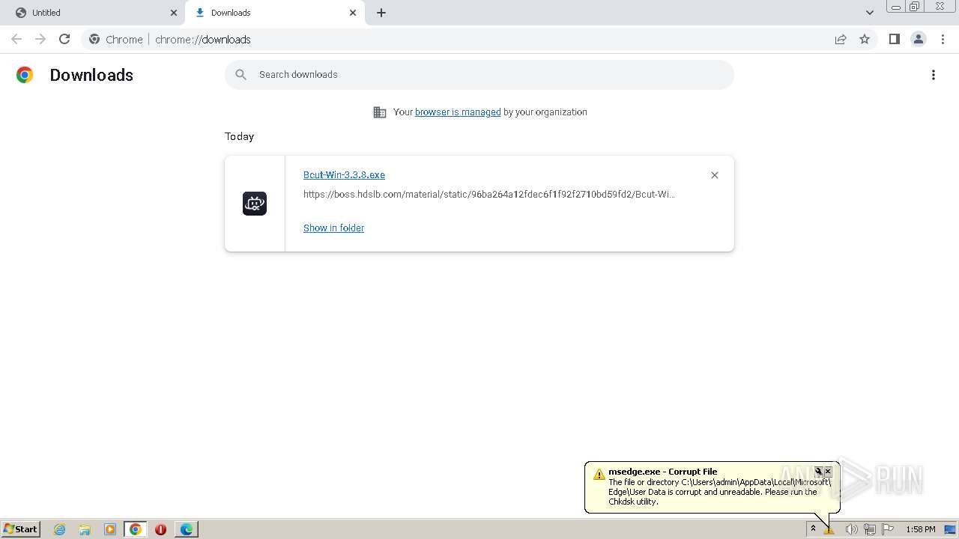Open Action Center flag icon
Screen dimensions: 959x539
pyautogui.click(x=888, y=529)
